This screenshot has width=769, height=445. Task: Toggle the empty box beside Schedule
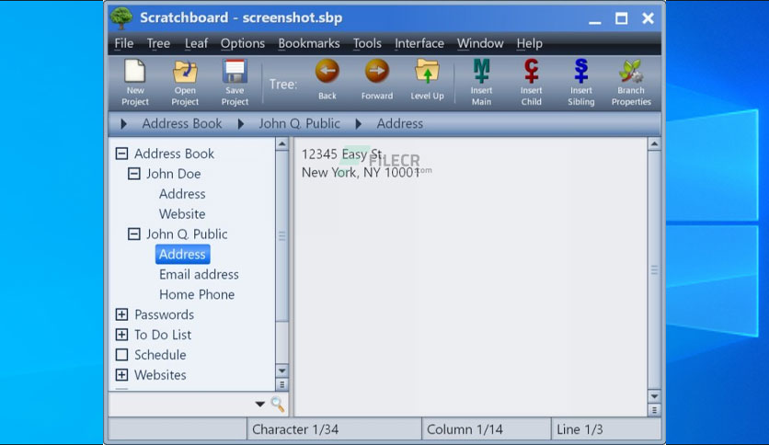[121, 354]
